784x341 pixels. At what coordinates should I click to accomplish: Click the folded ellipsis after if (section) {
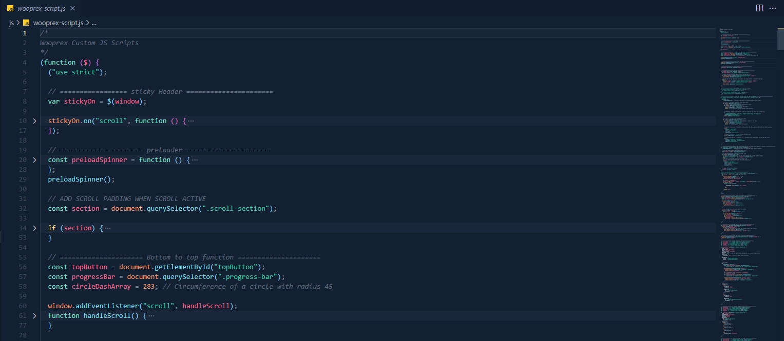pos(108,228)
